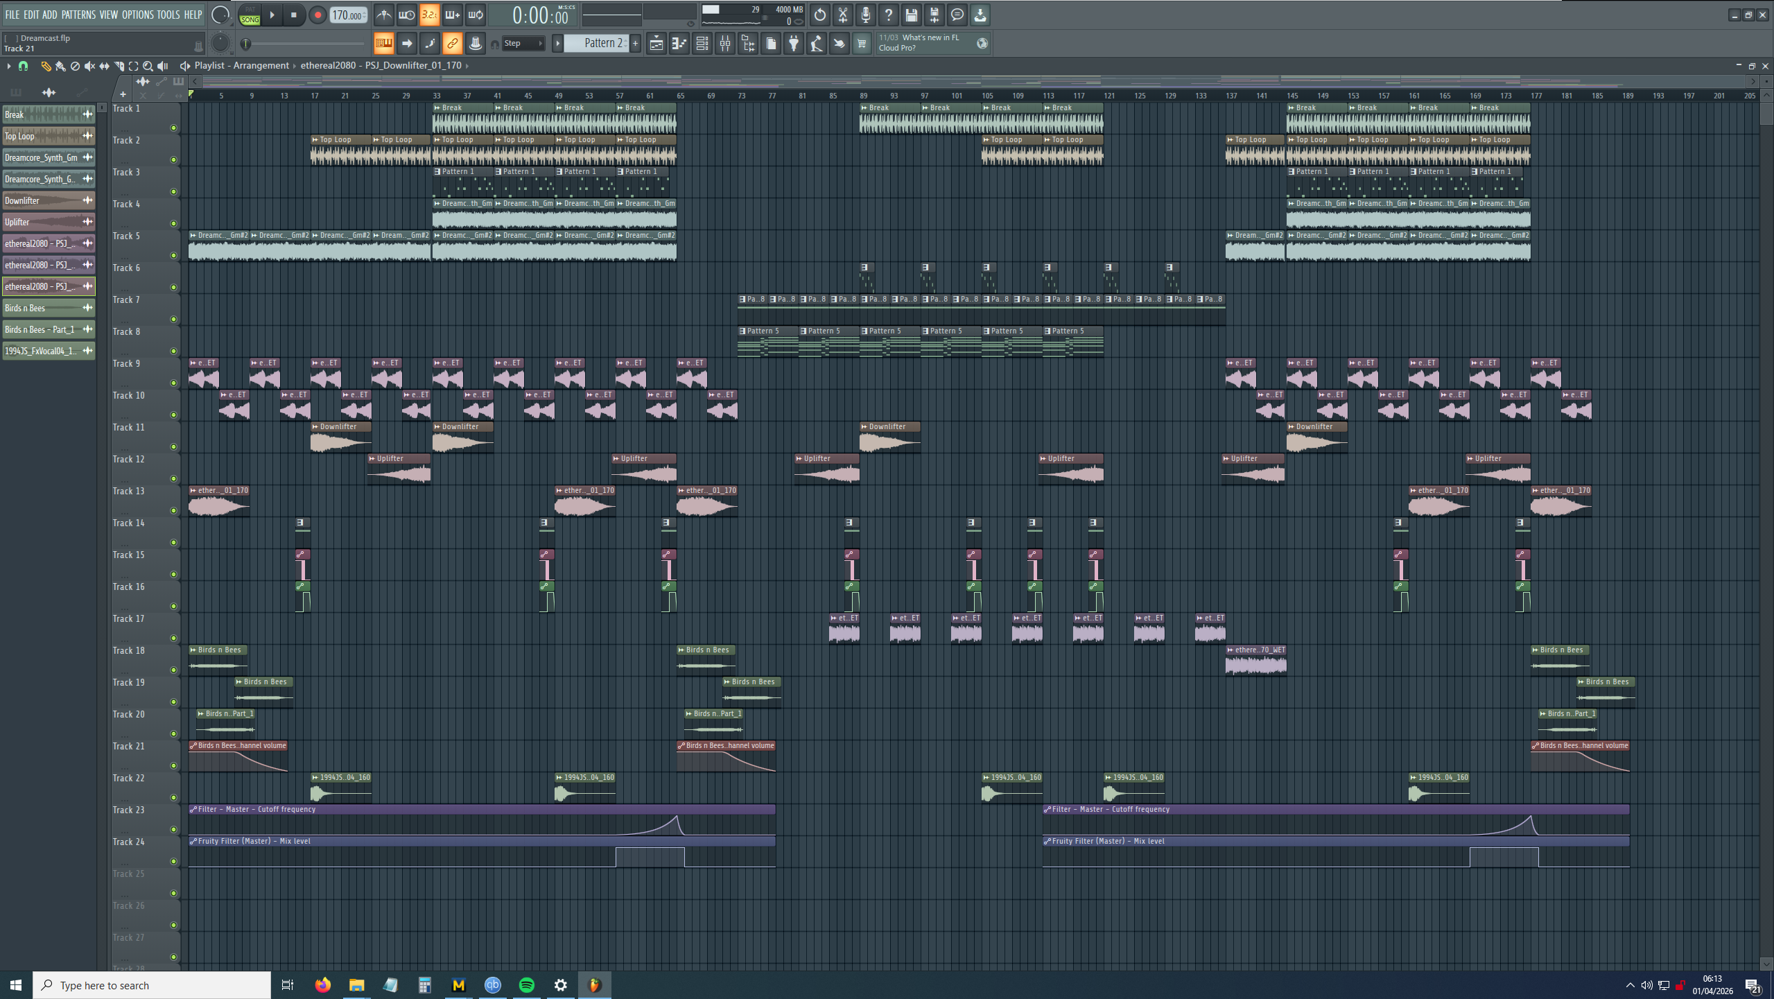
Task: Click the save project floppy icon
Action: click(x=911, y=15)
